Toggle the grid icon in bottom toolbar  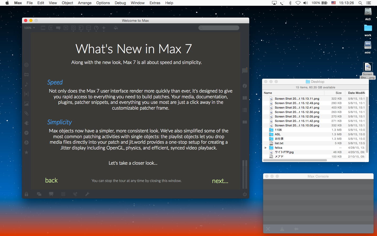click(63, 194)
